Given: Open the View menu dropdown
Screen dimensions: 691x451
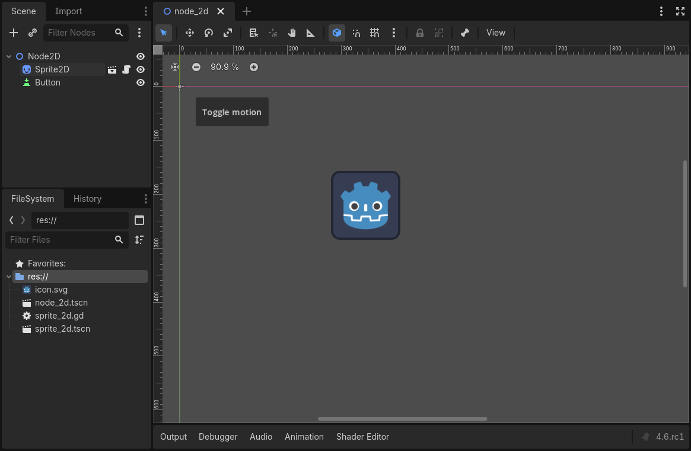Looking at the screenshot, I should pos(496,33).
